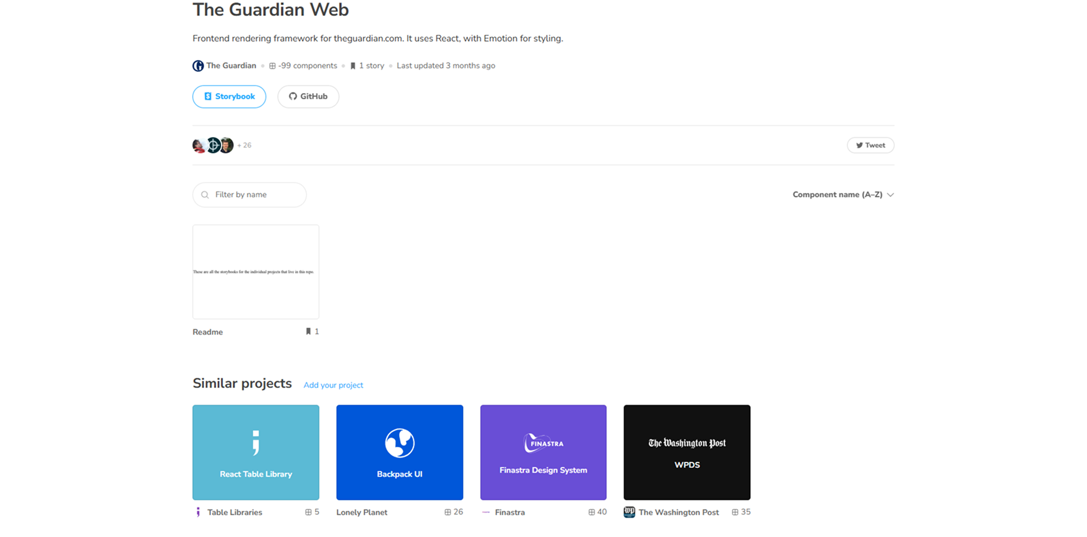Open the React Table Library card
Viewport: 1087px width, 537px height.
[x=256, y=452]
